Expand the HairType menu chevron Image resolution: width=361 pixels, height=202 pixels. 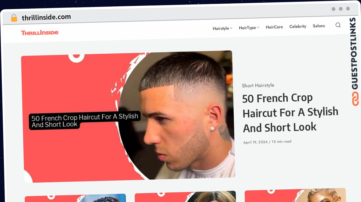[258, 27]
